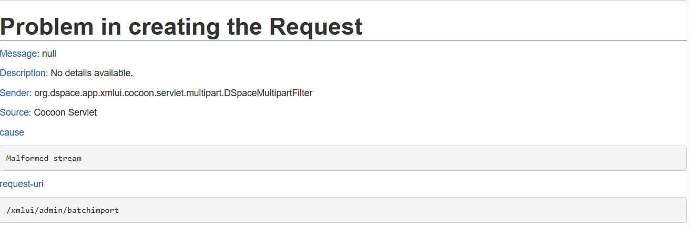Click the blue "Source:" label
The height and width of the screenshot is (227, 692).
(16, 112)
